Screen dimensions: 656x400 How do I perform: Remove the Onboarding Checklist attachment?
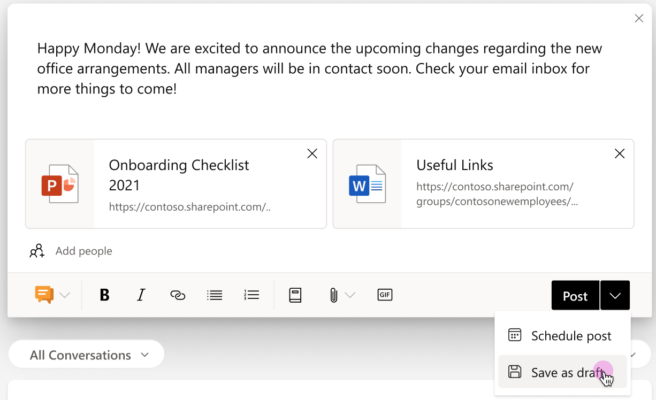312,153
